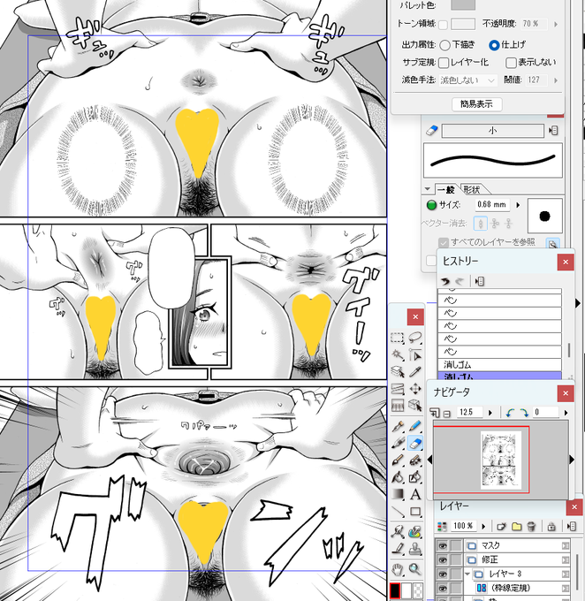Choose the brush tool
This screenshot has width=585, height=601.
point(398,460)
